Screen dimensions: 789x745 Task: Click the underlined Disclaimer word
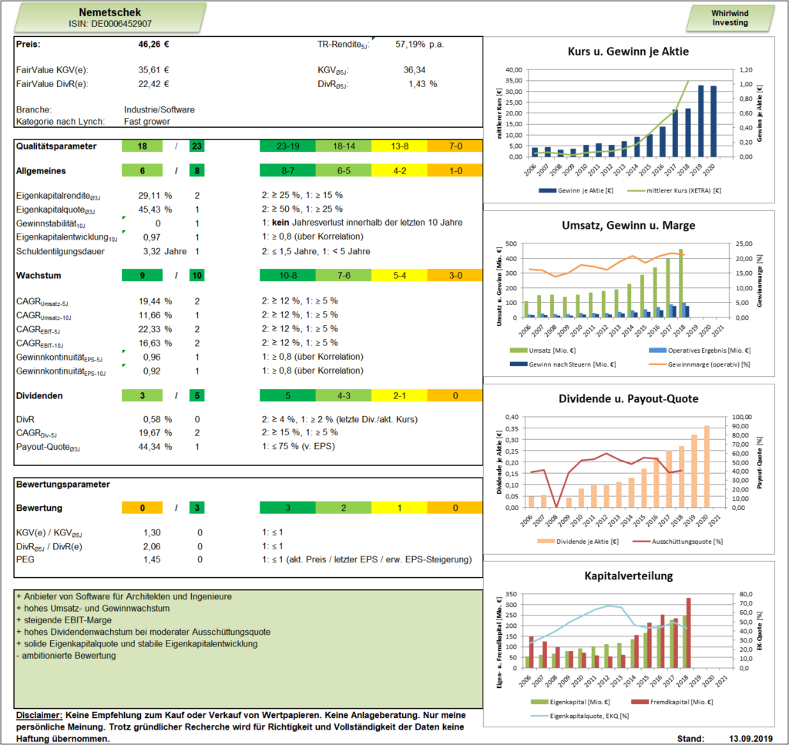[39, 715]
